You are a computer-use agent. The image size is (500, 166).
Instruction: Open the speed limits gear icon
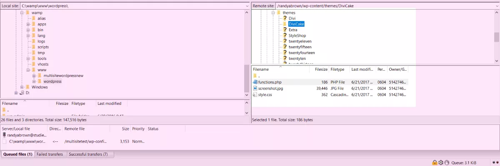click(x=441, y=162)
